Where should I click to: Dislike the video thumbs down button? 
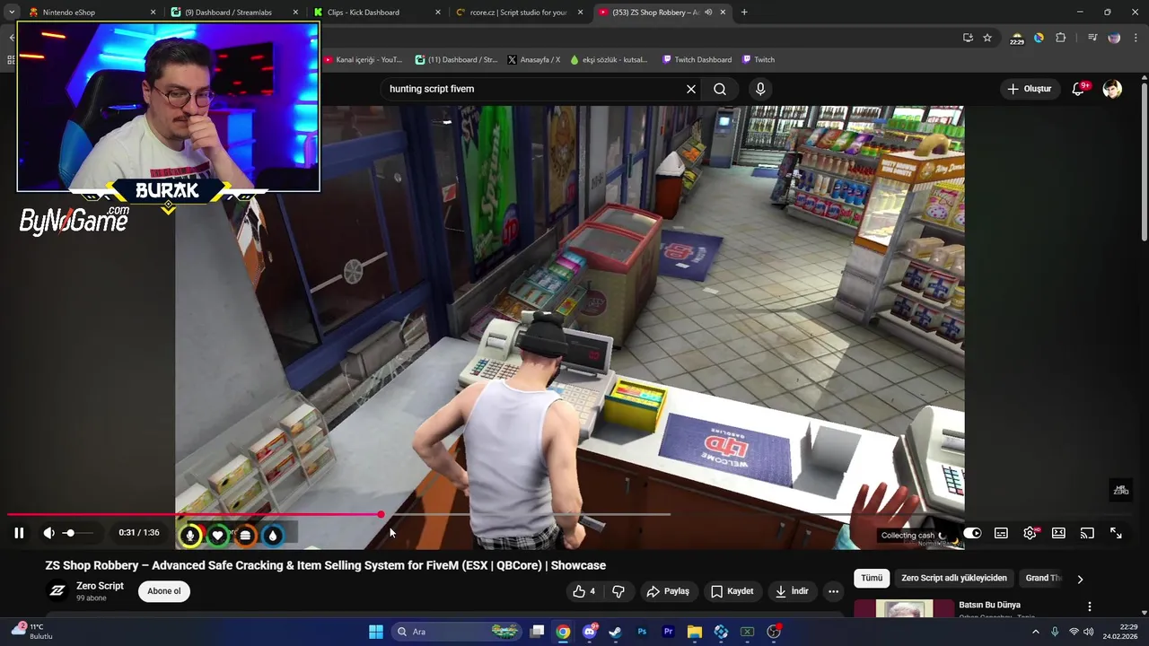coord(618,591)
